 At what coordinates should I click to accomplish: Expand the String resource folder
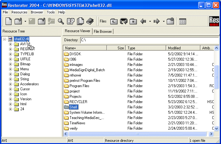10,79
